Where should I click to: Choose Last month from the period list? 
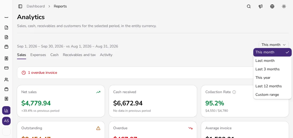(x=272, y=61)
